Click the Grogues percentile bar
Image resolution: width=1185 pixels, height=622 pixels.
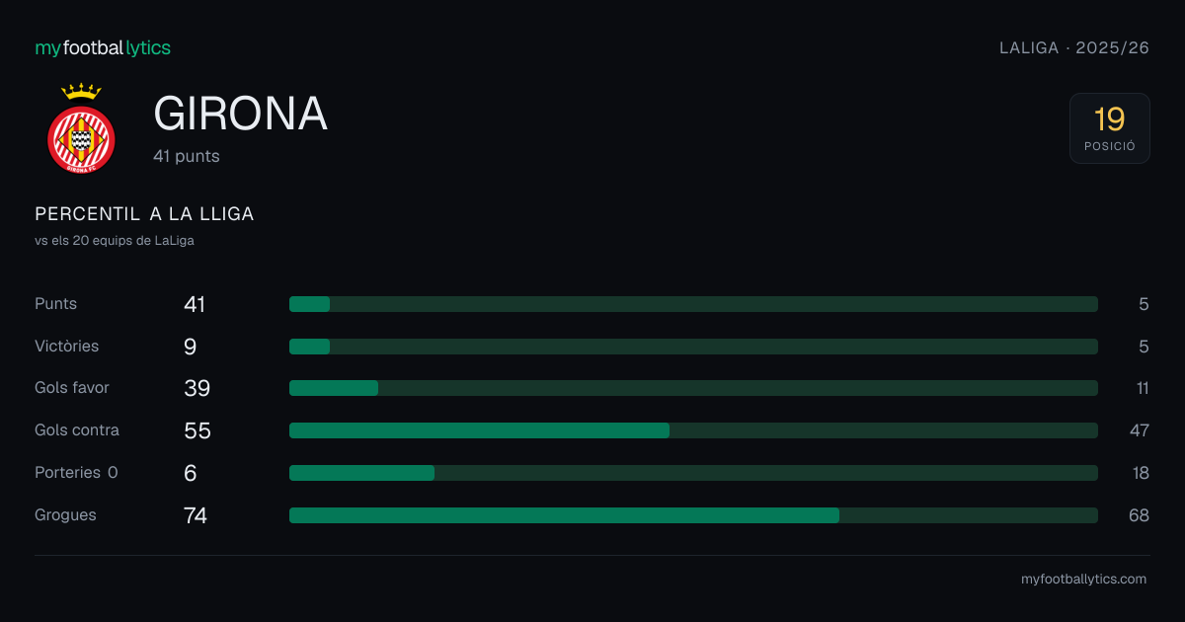coord(693,515)
